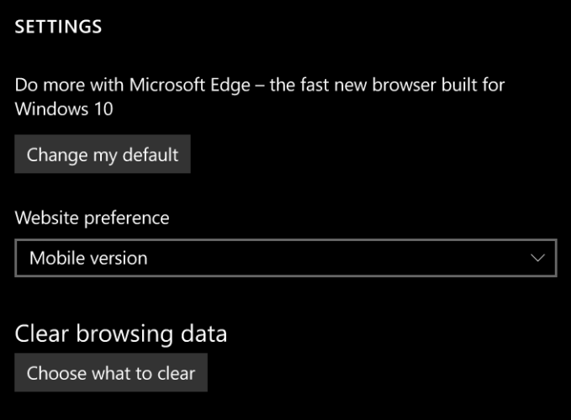The image size is (571, 420).
Task: Click the chevron arrow in Mobile version box
Action: click(537, 258)
